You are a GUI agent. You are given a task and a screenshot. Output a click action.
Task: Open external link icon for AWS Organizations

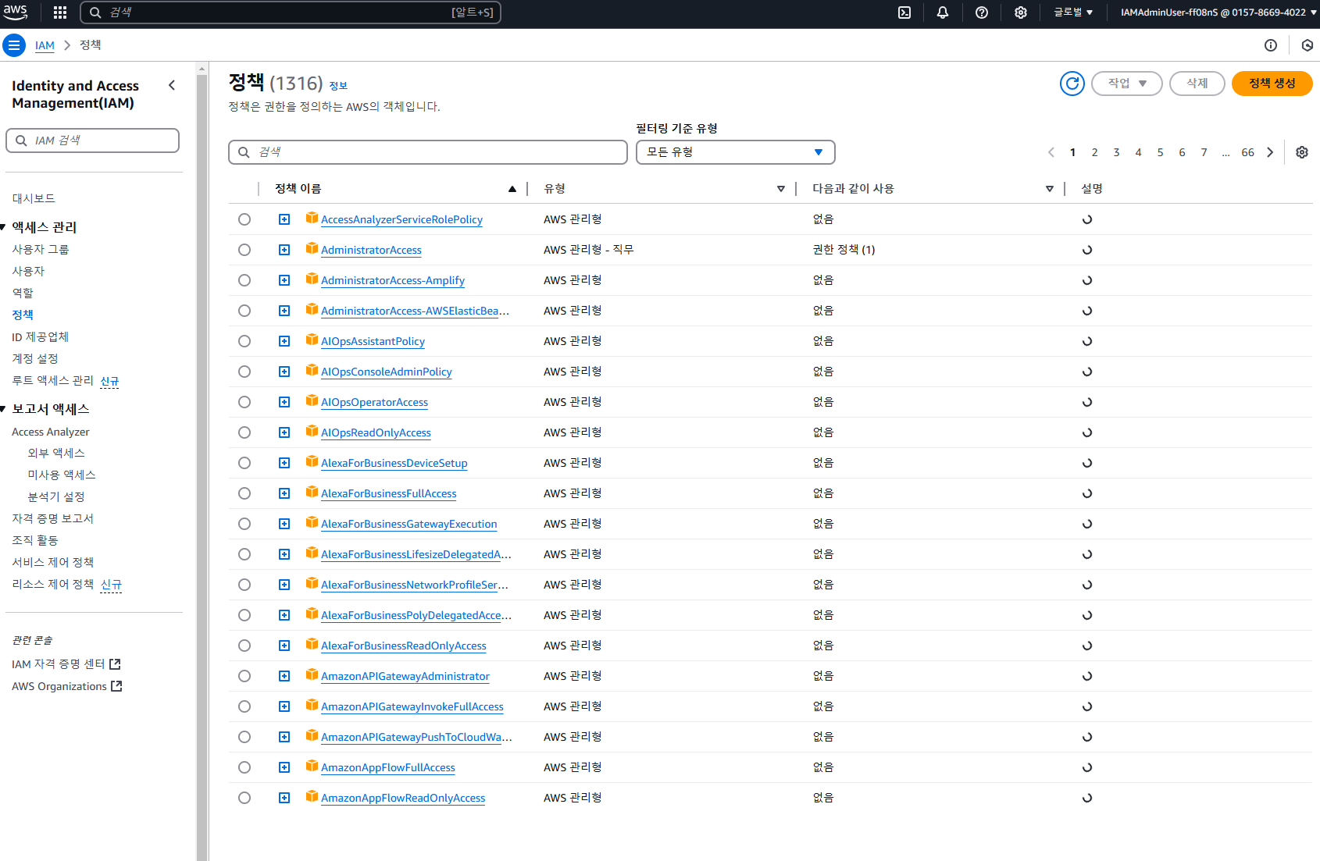[117, 686]
